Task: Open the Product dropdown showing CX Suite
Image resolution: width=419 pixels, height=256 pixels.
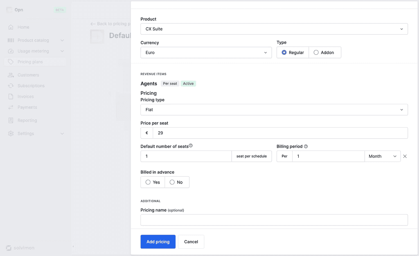Action: tap(274, 29)
